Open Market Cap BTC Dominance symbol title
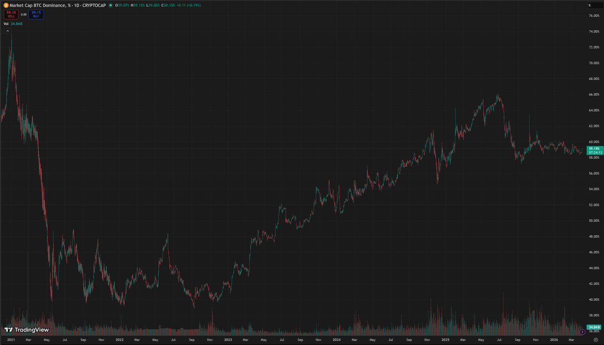This screenshot has width=604, height=345. 57,5
